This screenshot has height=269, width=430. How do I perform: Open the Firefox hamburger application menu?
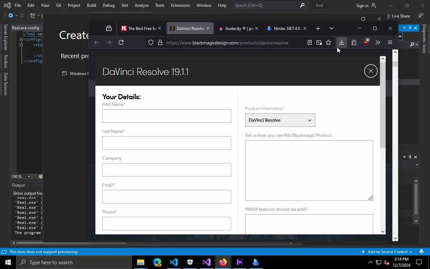[390, 42]
